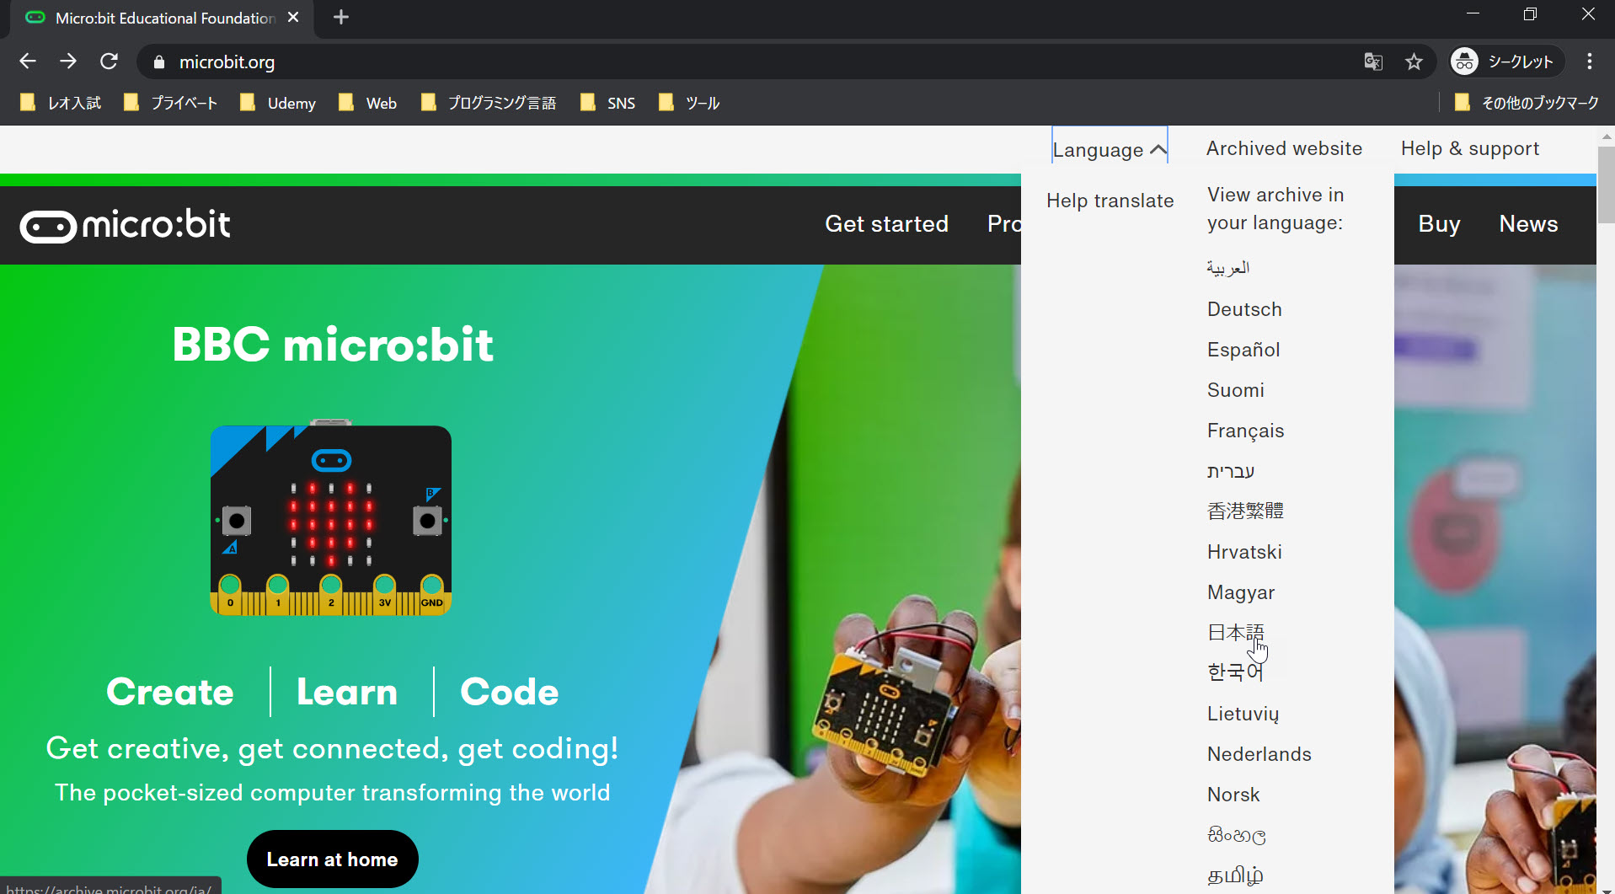1615x894 pixels.
Task: Select 한국어 language option
Action: tap(1235, 672)
